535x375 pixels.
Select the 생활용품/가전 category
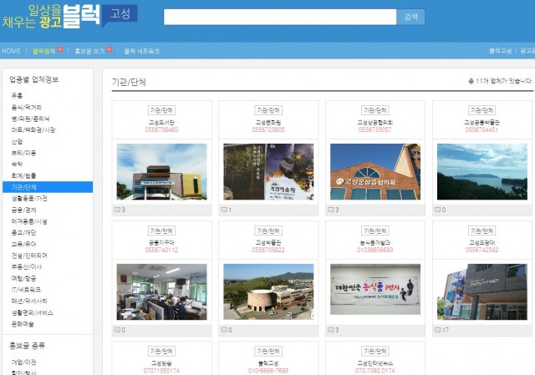point(29,199)
